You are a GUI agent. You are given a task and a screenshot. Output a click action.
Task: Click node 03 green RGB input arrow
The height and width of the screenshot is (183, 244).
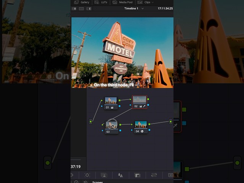point(103,125)
